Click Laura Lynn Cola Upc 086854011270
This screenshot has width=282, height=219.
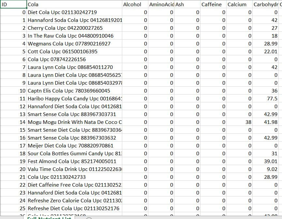click(x=74, y=67)
